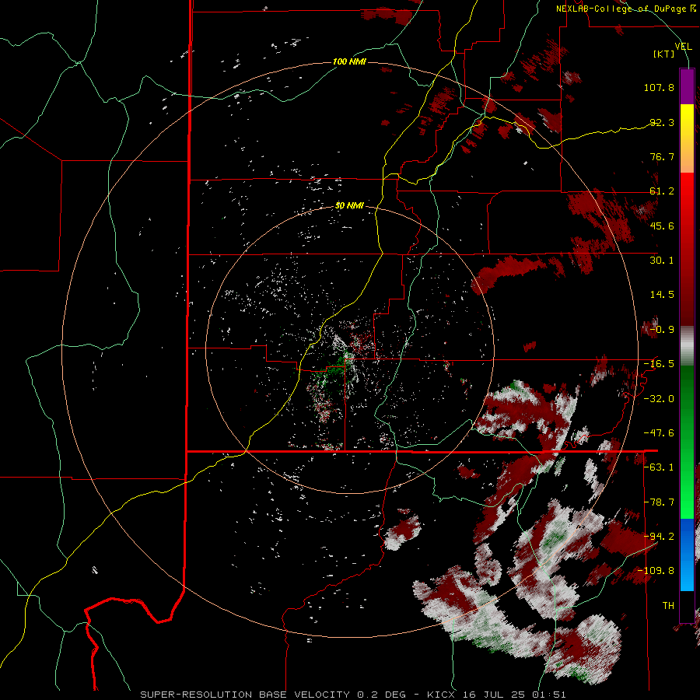Click the 61.2 legend value
Viewport: 700px width, 700px height.
tap(662, 191)
